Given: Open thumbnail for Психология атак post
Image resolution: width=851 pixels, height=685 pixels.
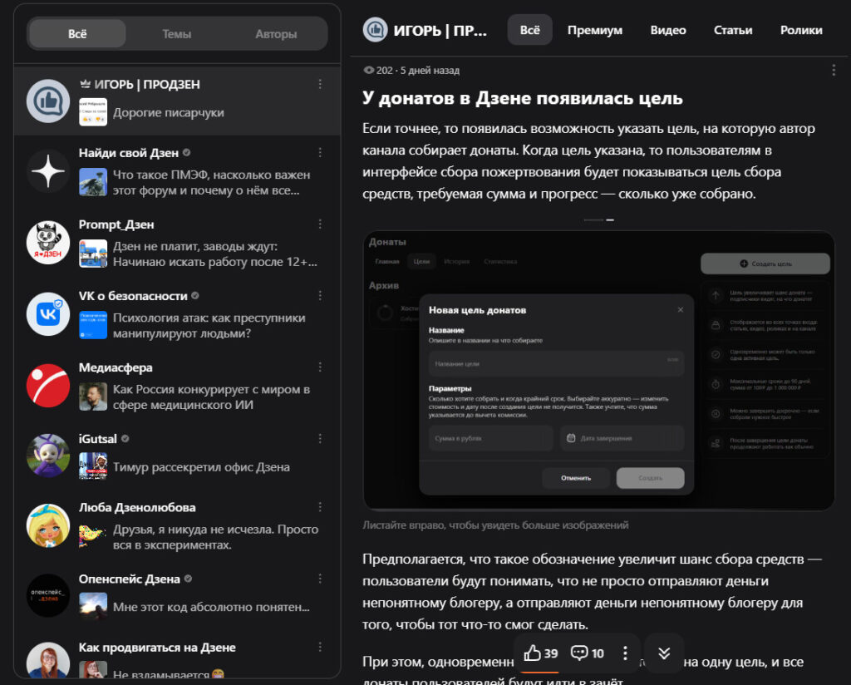Looking at the screenshot, I should point(93,325).
